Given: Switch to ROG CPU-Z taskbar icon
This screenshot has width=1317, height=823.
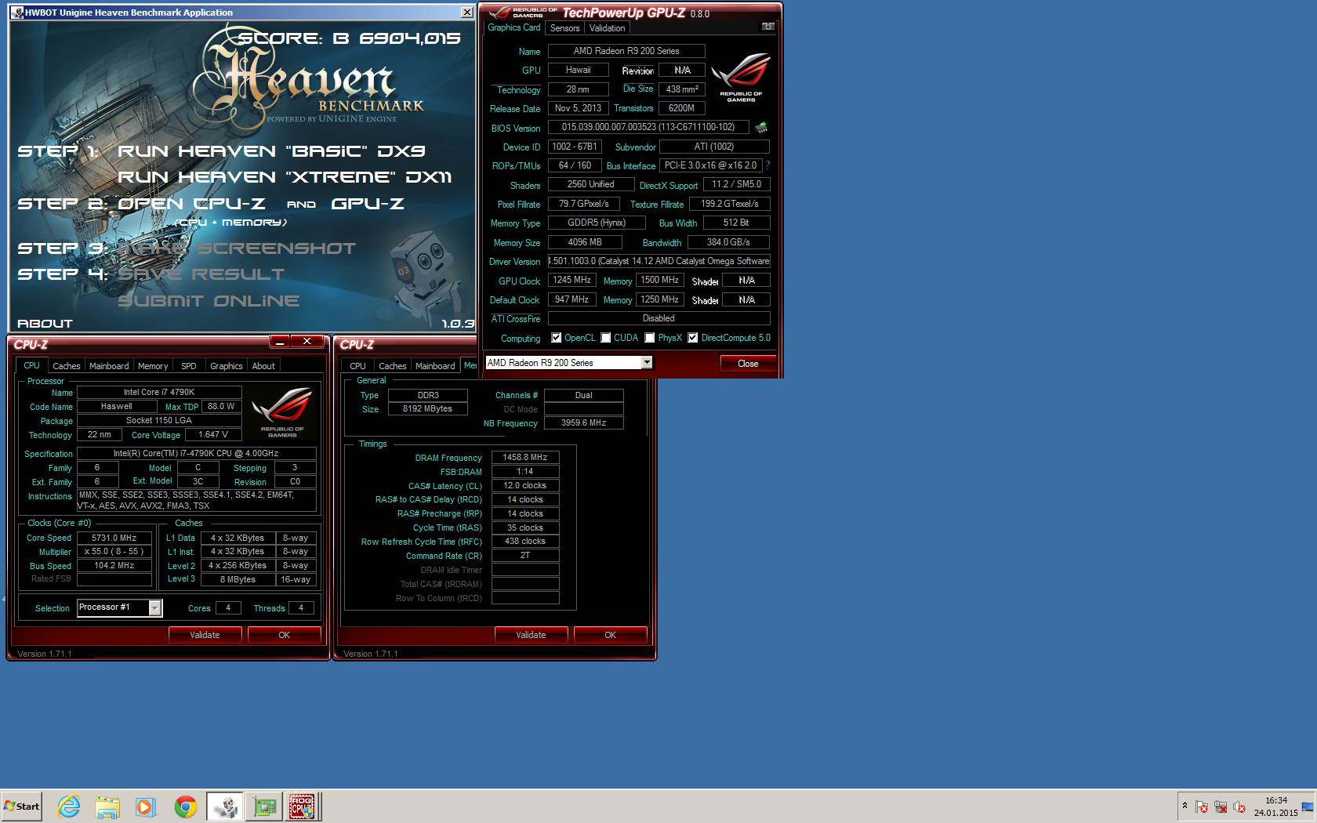Looking at the screenshot, I should [x=303, y=807].
